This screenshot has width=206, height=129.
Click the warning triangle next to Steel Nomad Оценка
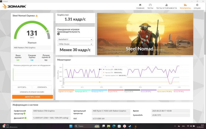tap(37, 16)
